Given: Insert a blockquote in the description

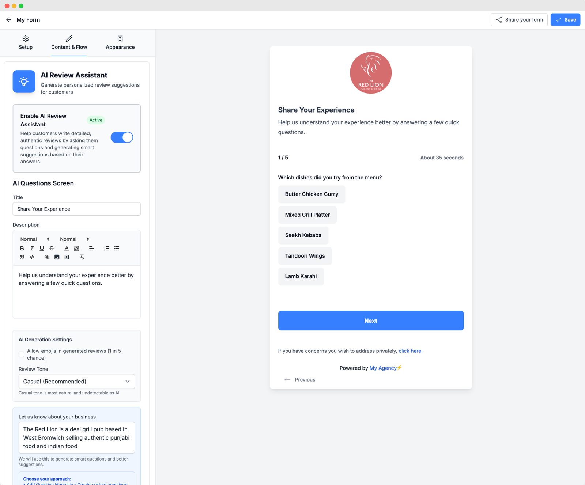Looking at the screenshot, I should [x=22, y=257].
